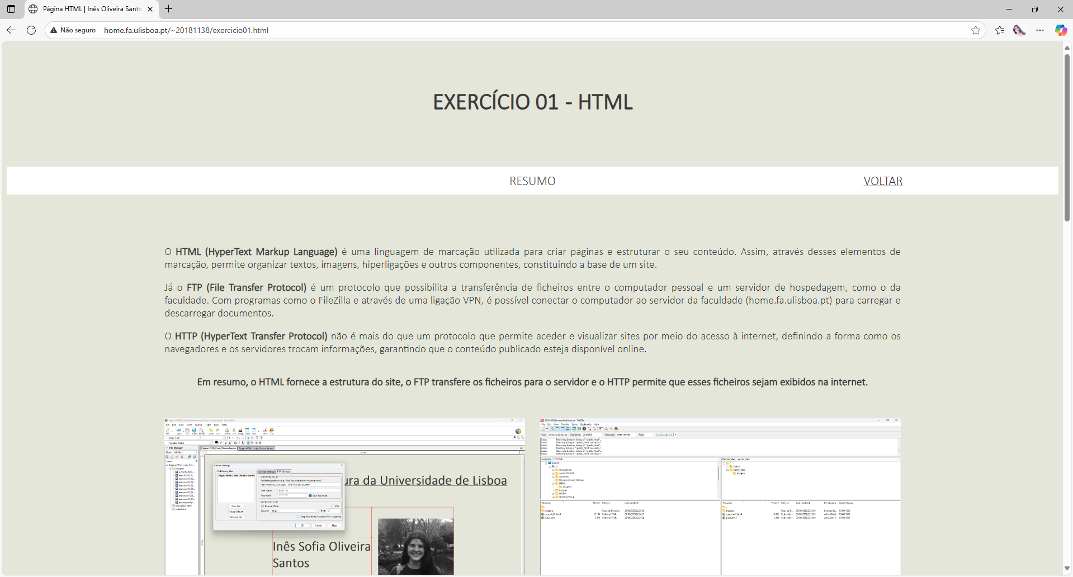Click the 'Não seguro' security warning
The image size is (1073, 577).
pyautogui.click(x=73, y=30)
